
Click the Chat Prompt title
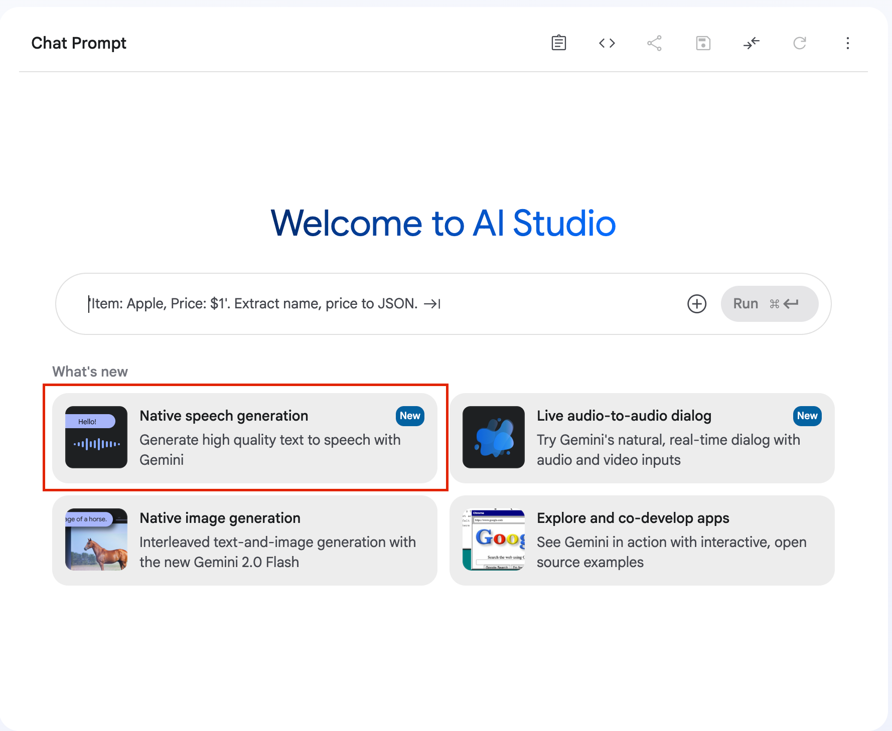[79, 43]
